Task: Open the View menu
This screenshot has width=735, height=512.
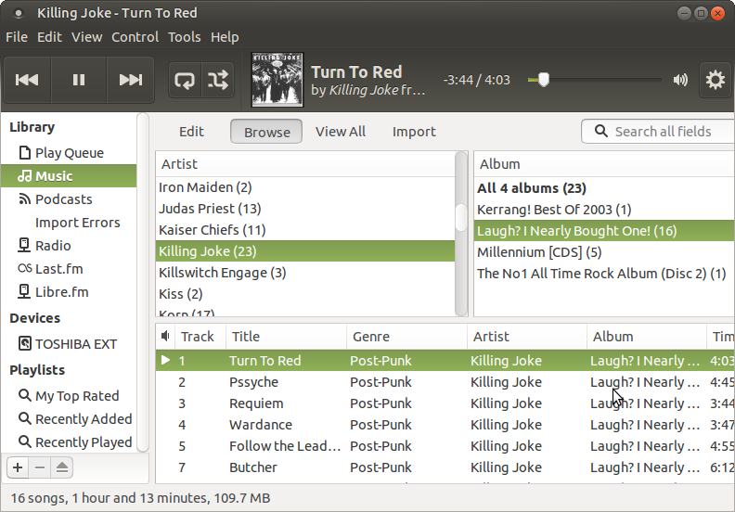Action: pos(86,37)
